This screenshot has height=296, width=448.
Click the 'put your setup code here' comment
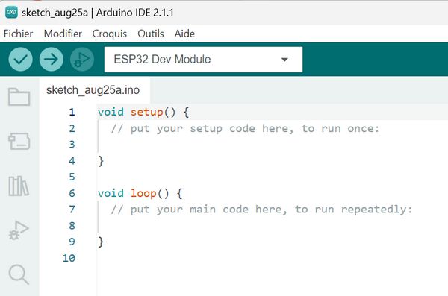(x=245, y=129)
